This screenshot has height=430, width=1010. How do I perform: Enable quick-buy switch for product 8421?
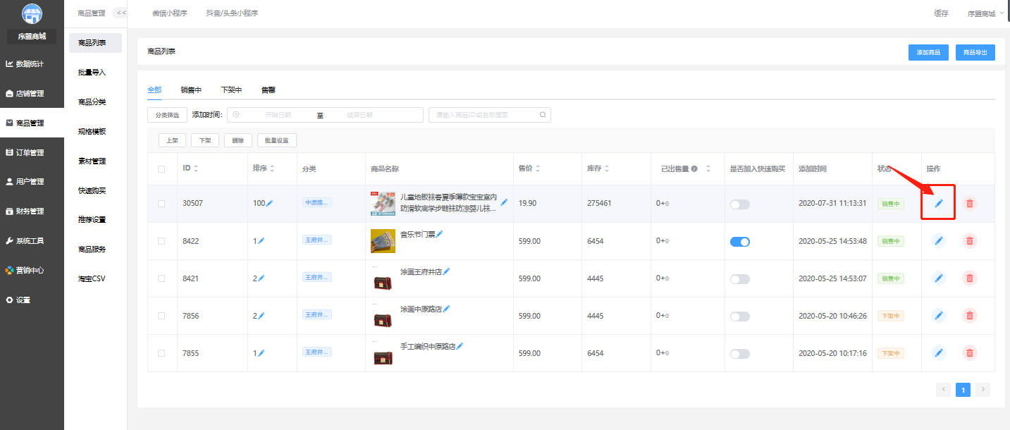[x=740, y=279]
